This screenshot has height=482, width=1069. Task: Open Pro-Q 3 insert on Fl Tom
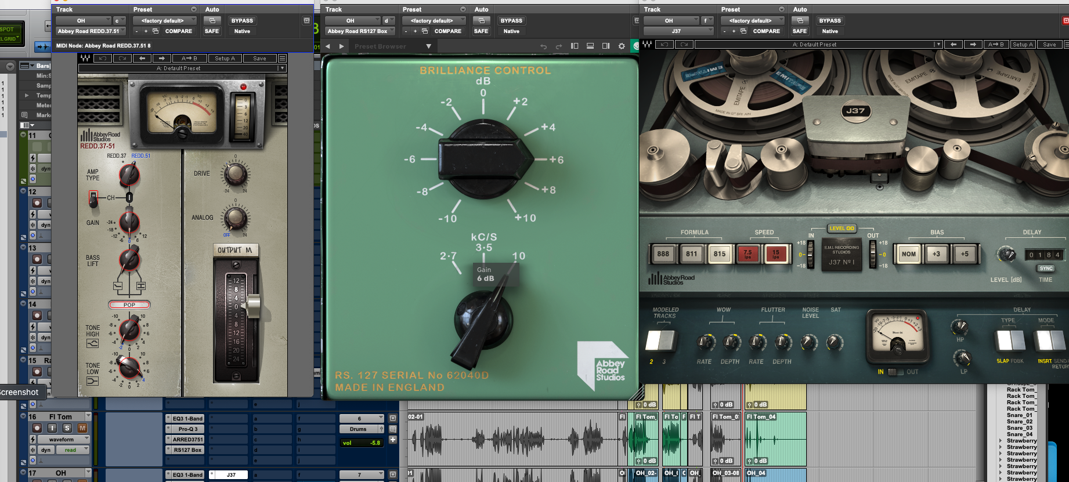[187, 429]
